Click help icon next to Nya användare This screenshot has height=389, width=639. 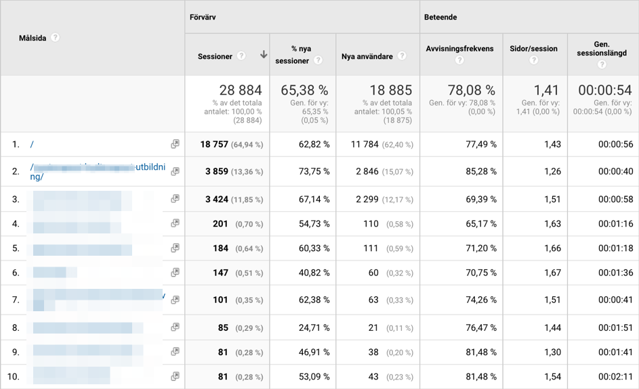point(402,55)
